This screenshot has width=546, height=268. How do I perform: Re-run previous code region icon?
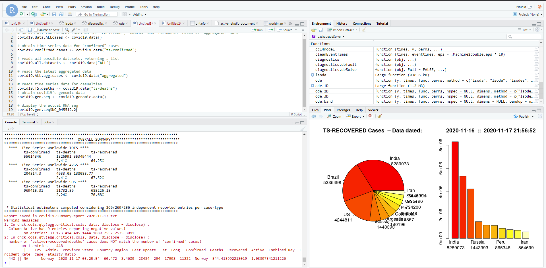270,30
